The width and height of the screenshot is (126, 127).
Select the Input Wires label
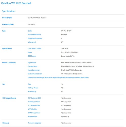[32, 63]
